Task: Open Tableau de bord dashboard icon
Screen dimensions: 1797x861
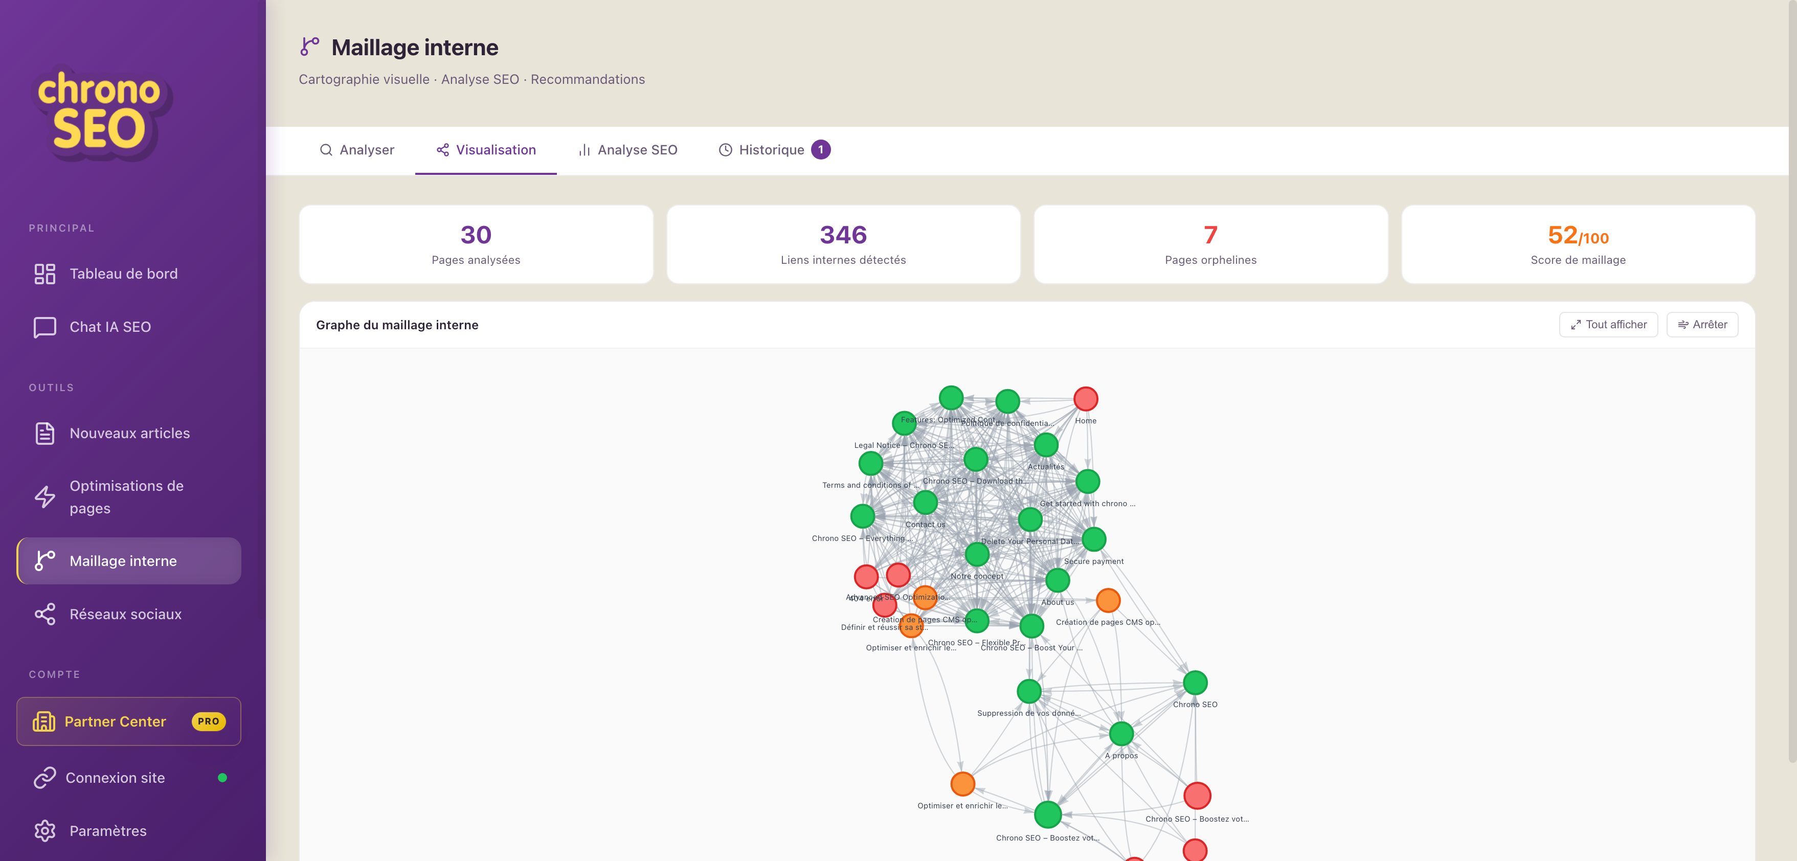Action: point(44,274)
